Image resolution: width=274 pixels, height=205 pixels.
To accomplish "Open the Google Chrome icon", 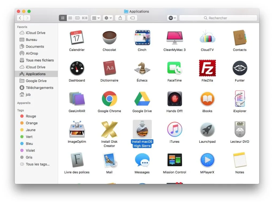I will pyautogui.click(x=109, y=99).
